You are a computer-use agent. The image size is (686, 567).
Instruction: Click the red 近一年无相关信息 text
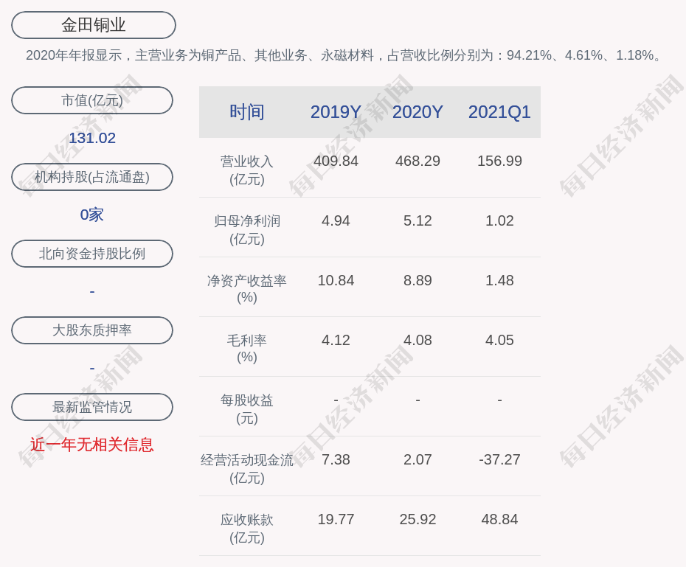[92, 445]
